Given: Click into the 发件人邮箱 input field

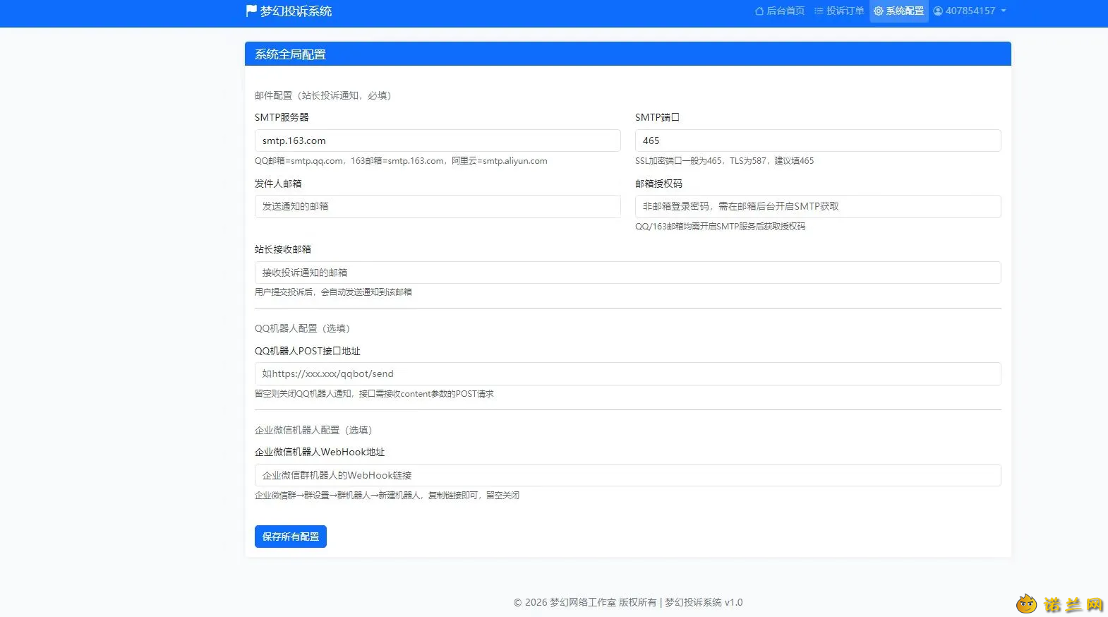Looking at the screenshot, I should click(x=438, y=206).
